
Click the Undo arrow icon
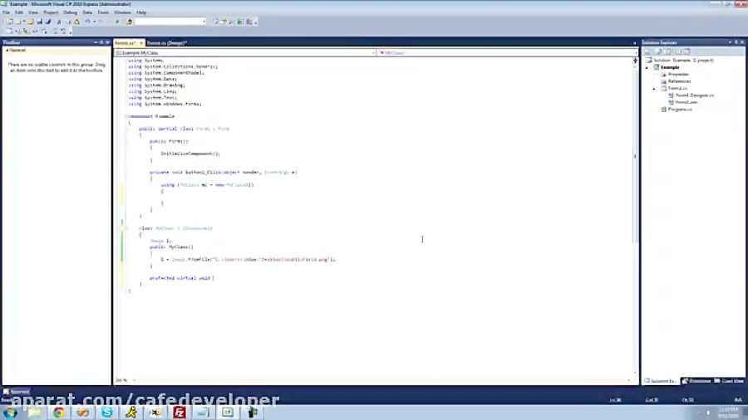(x=87, y=22)
